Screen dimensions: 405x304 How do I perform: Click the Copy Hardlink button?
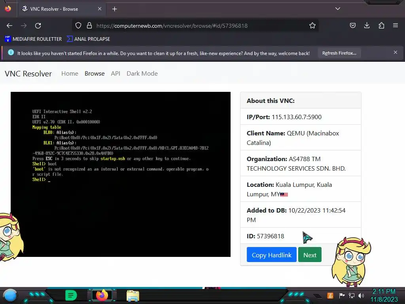(271, 255)
